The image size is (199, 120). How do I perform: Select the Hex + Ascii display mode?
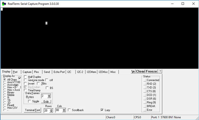(5, 90)
